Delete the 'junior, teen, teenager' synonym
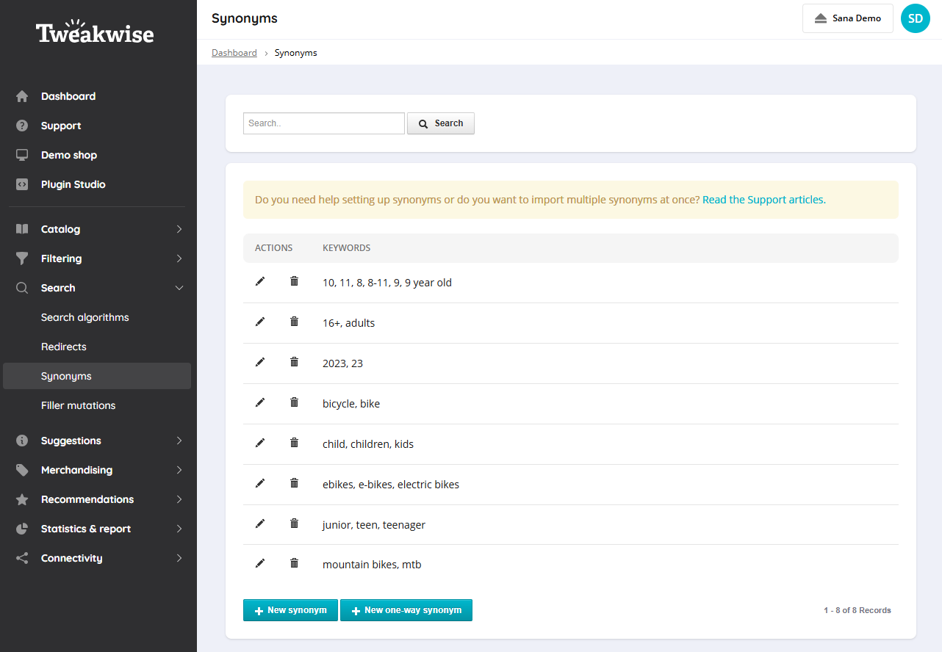942x652 pixels. pos(294,524)
